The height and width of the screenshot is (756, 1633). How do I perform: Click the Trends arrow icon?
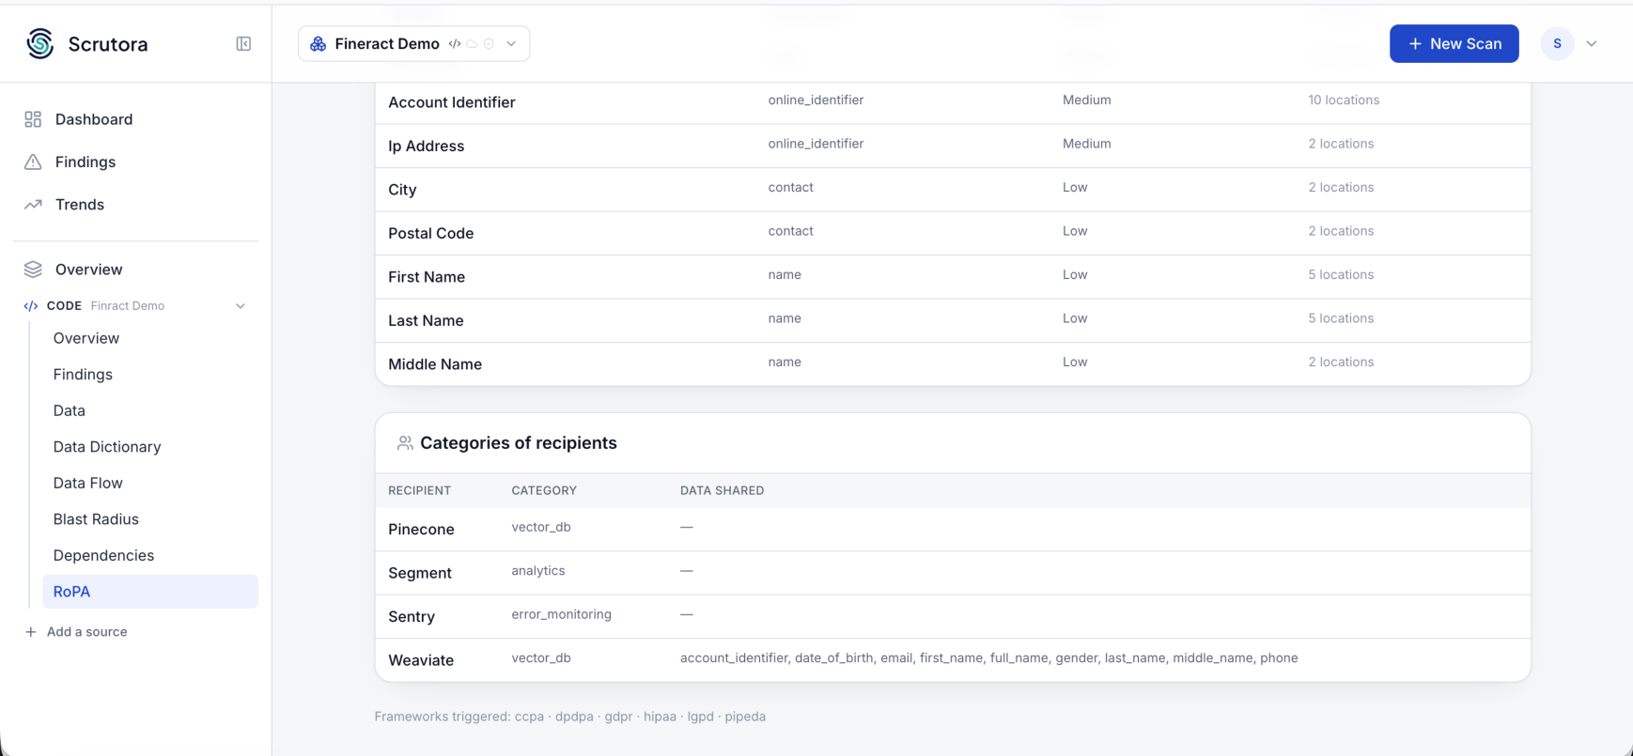click(x=33, y=204)
